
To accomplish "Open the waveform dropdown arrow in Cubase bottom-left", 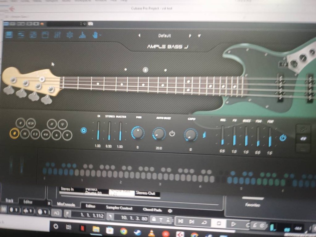I will [31, 211].
